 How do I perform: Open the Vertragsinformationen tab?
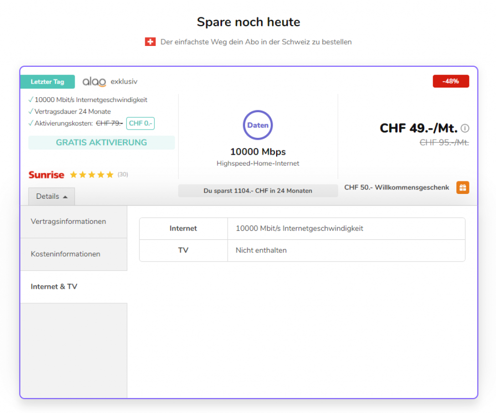[x=68, y=221]
